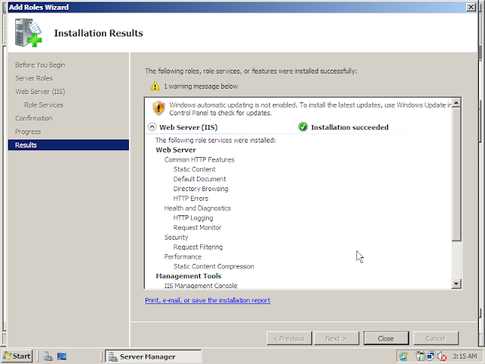Viewport: 485px width, 364px height.
Task: Click the tray icon left of the clipboard icon
Action: point(403,356)
